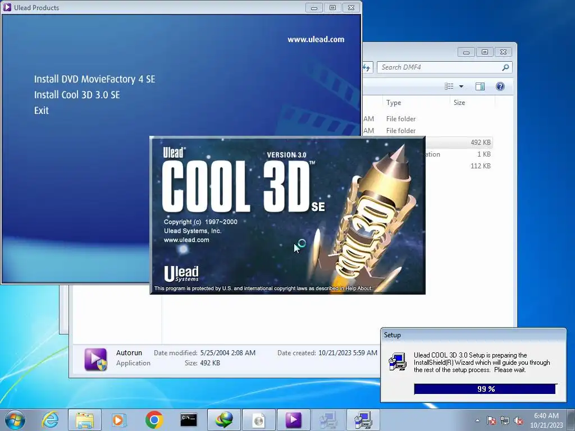Toggle the Explorer preview pane button
This screenshot has height=431, width=575.
pyautogui.click(x=480, y=86)
